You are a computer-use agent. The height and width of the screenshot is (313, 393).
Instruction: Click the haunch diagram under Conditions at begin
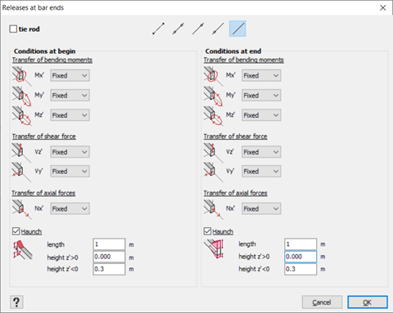pos(23,249)
